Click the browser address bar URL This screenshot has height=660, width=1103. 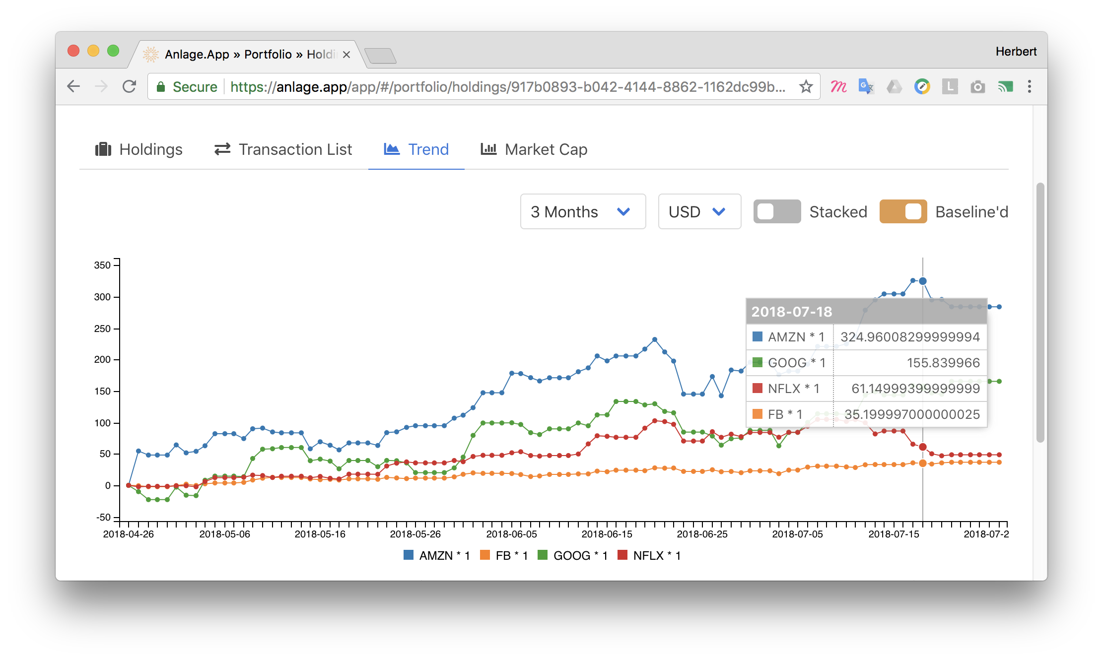pos(506,87)
